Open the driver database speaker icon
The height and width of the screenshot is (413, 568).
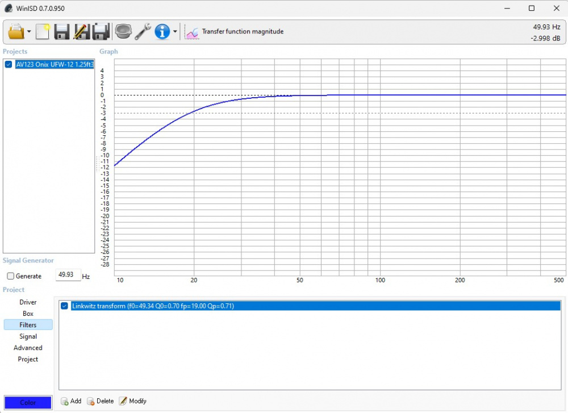(x=123, y=31)
